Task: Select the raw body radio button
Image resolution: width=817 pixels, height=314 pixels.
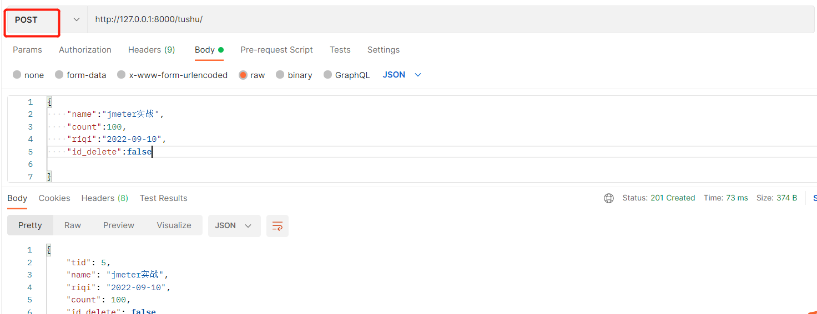Action: 243,75
